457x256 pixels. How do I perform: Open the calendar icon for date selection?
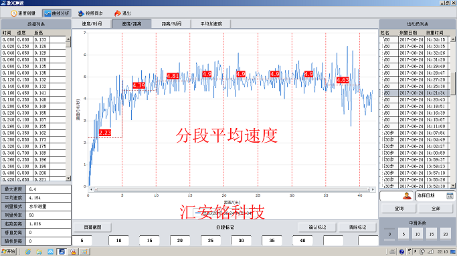click(x=450, y=195)
